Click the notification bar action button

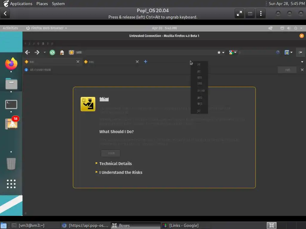tap(287, 70)
